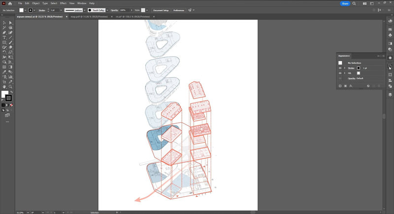Select the Scale tool
This screenshot has height=214, width=394.
coord(10,52)
